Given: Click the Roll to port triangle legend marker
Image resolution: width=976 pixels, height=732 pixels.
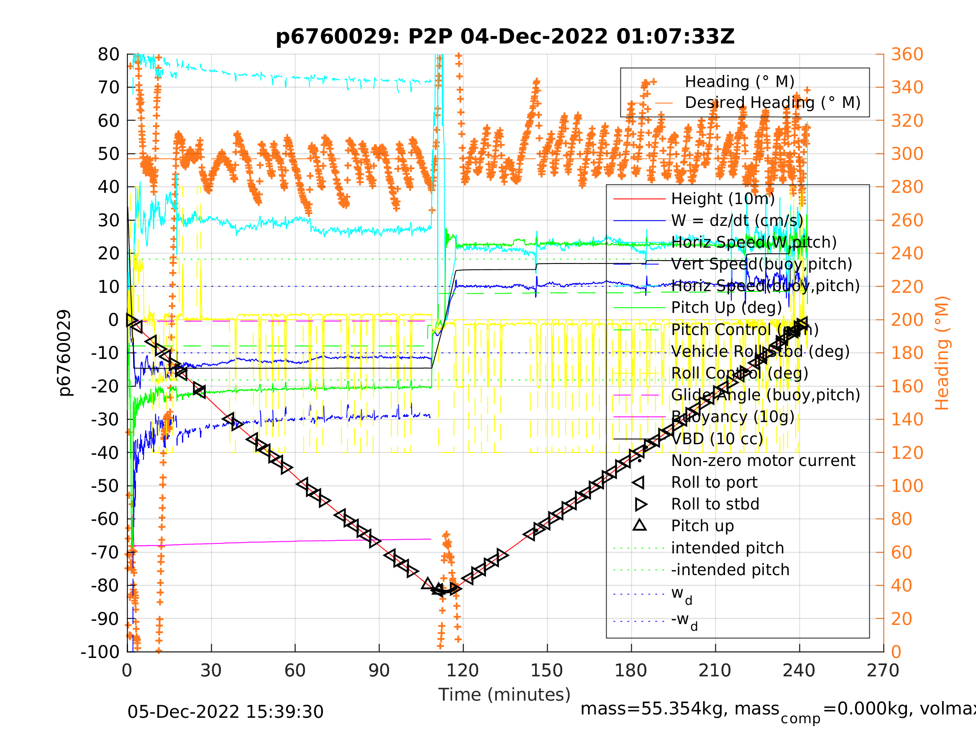Looking at the screenshot, I should point(639,483).
